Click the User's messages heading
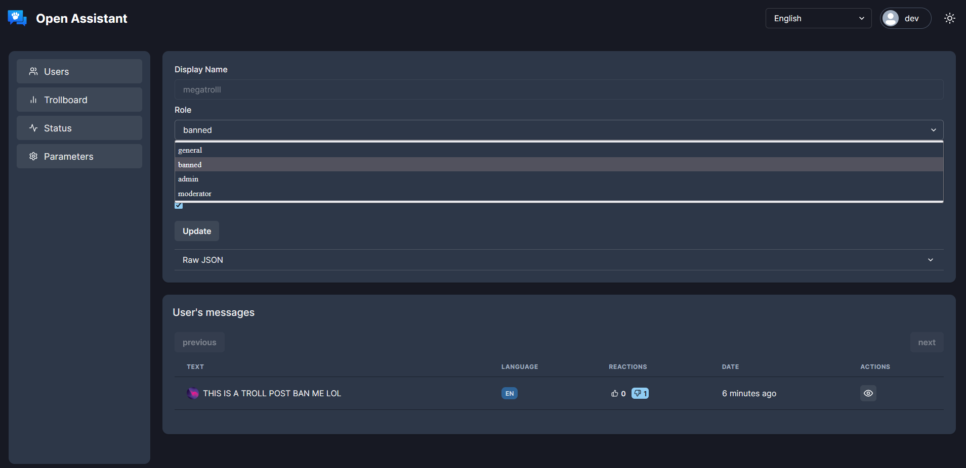This screenshot has height=468, width=966. click(x=214, y=312)
